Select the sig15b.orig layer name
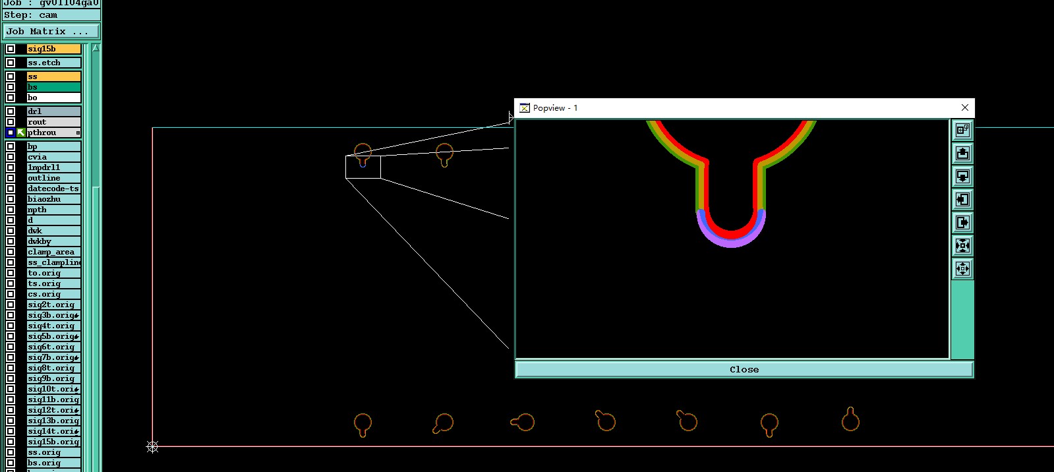 point(53,442)
